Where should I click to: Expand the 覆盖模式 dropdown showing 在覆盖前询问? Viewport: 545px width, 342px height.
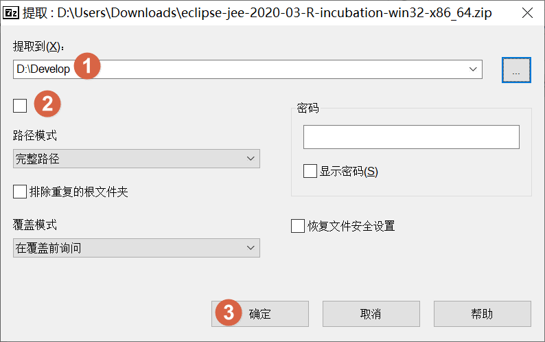pos(136,248)
